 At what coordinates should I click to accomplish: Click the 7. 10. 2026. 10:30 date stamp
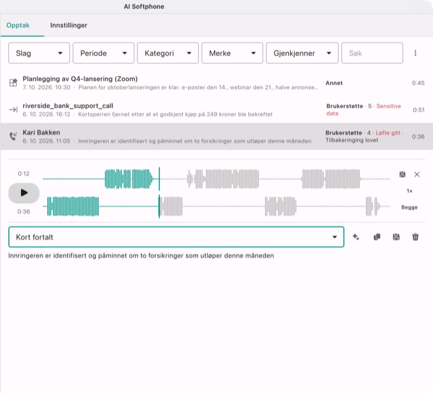point(47,87)
